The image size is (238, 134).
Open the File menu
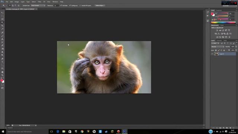click(7, 1)
